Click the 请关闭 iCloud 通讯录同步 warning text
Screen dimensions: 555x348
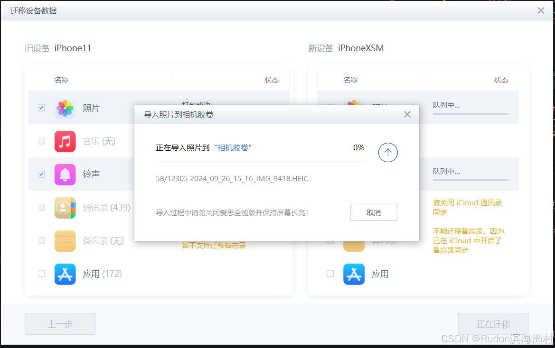click(468, 207)
